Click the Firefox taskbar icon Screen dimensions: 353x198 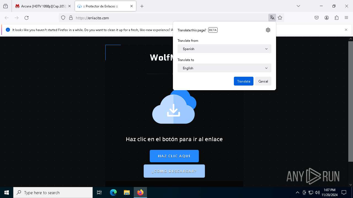pyautogui.click(x=140, y=193)
